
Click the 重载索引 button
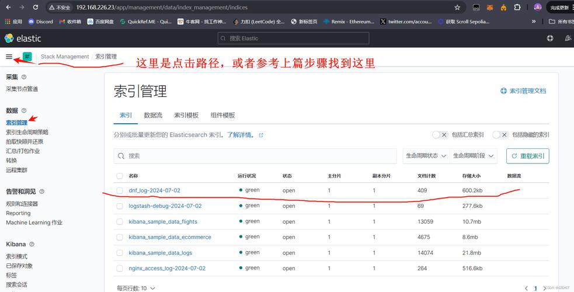(x=527, y=156)
